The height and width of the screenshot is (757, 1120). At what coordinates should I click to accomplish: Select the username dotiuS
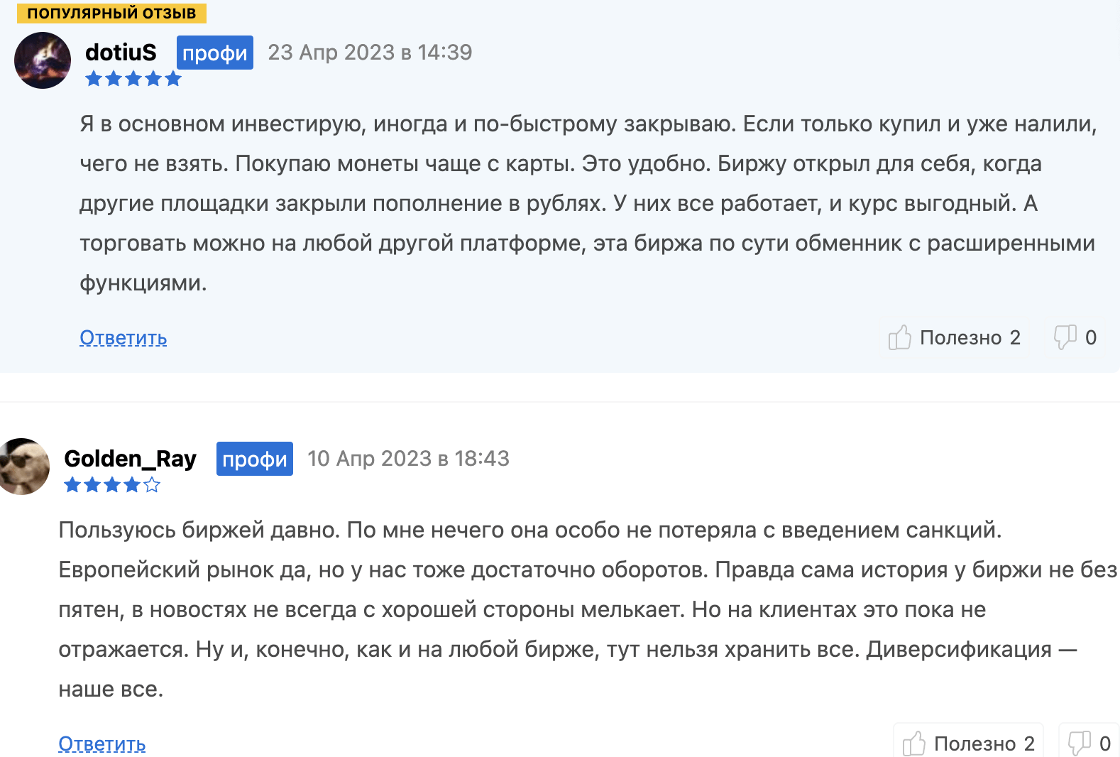(x=121, y=52)
